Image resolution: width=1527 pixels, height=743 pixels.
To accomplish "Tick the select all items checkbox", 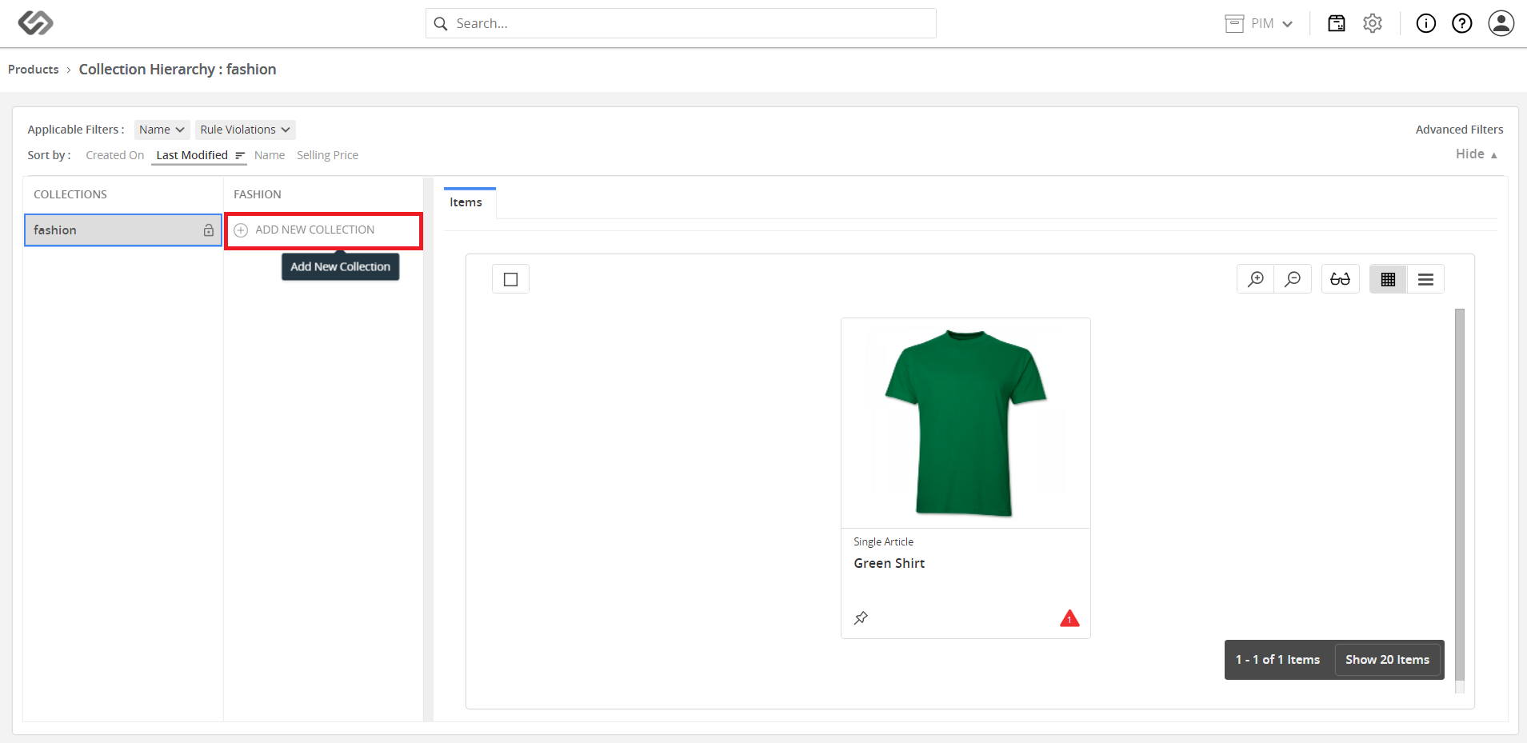I will click(510, 279).
